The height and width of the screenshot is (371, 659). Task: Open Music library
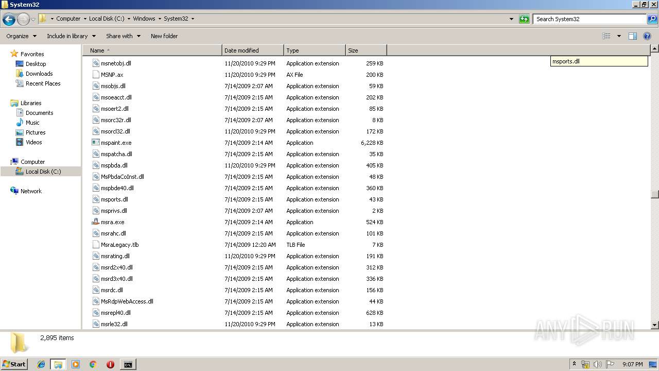point(32,123)
